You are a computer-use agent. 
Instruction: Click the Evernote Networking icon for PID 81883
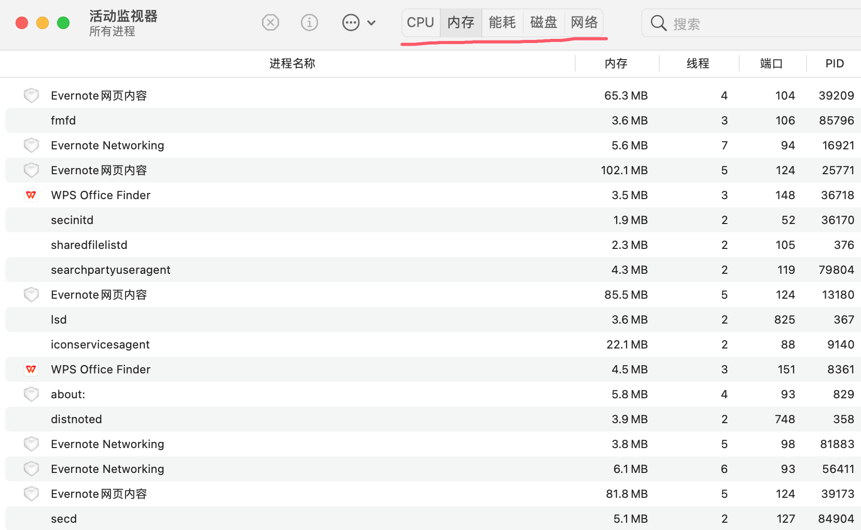click(32, 444)
